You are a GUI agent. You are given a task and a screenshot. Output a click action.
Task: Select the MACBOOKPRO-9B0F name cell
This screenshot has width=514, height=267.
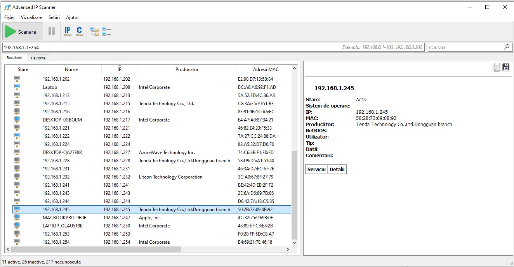point(64,218)
